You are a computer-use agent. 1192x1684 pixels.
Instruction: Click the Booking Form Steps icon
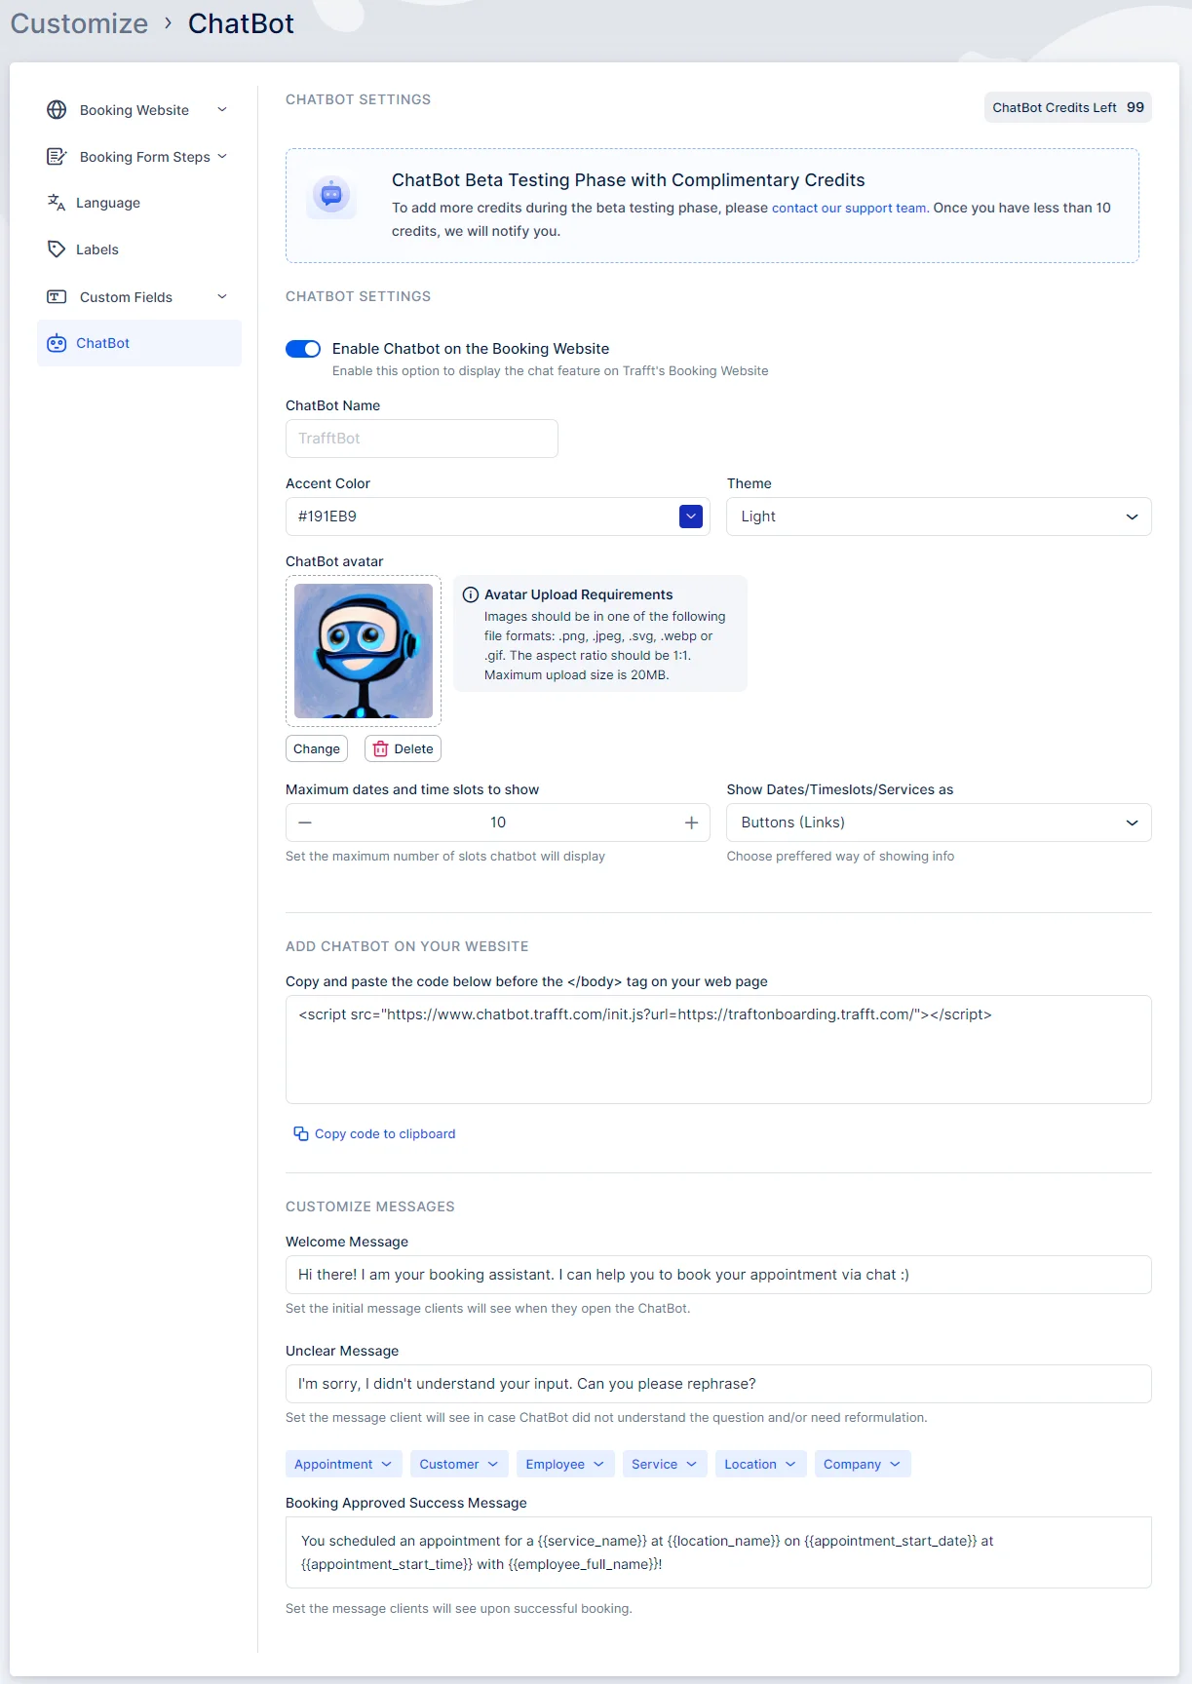tap(57, 157)
